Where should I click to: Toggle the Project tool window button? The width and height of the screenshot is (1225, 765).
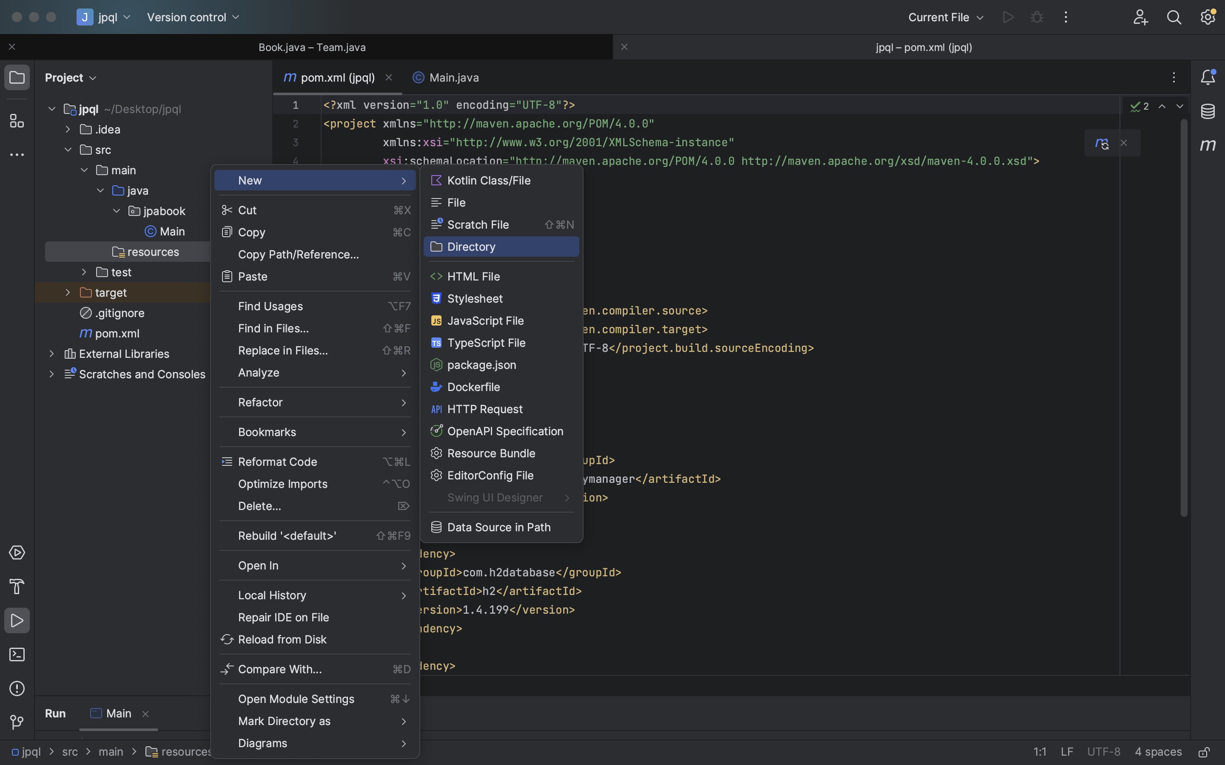point(17,77)
